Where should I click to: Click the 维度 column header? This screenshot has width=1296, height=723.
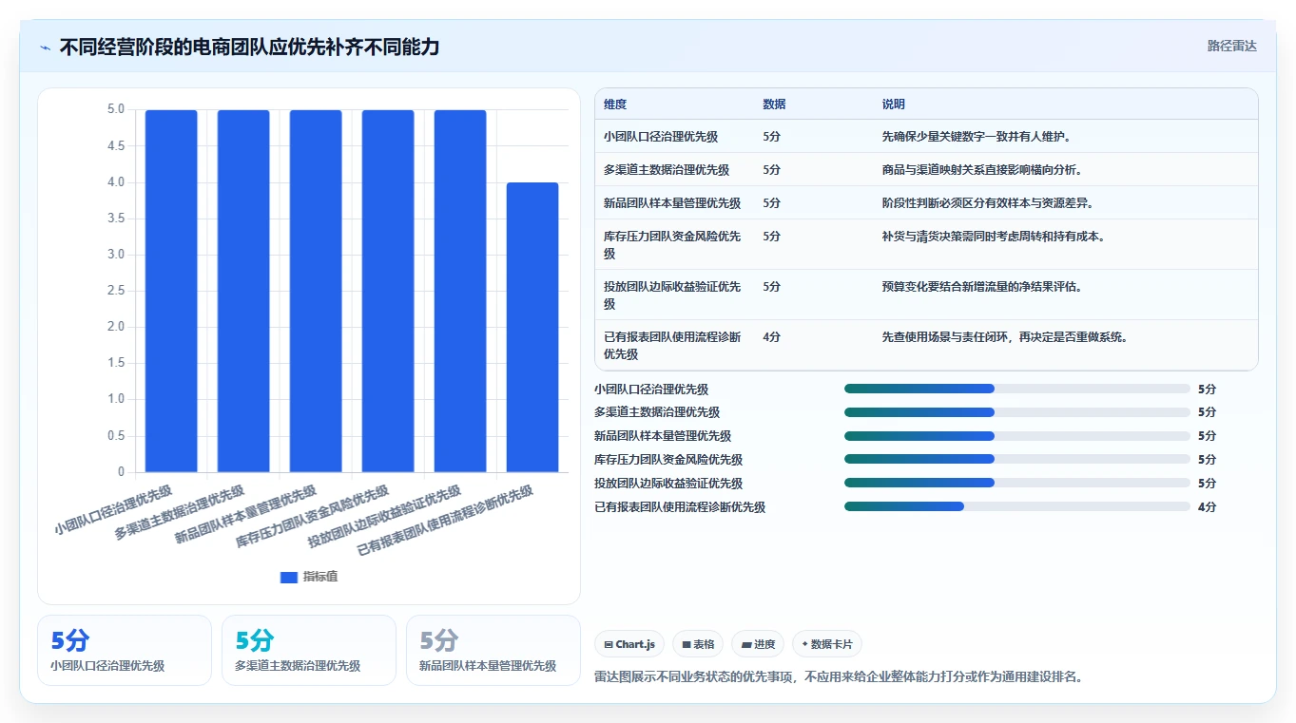pos(615,105)
